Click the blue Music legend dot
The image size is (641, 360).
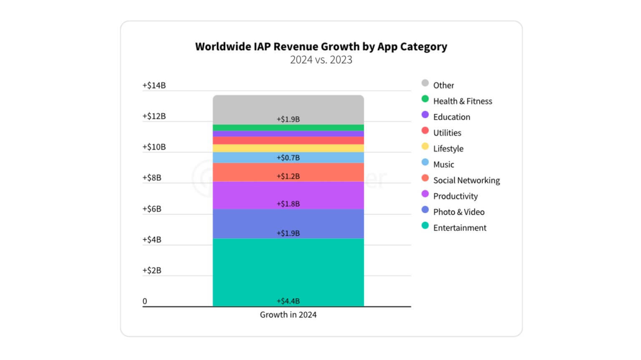425,162
